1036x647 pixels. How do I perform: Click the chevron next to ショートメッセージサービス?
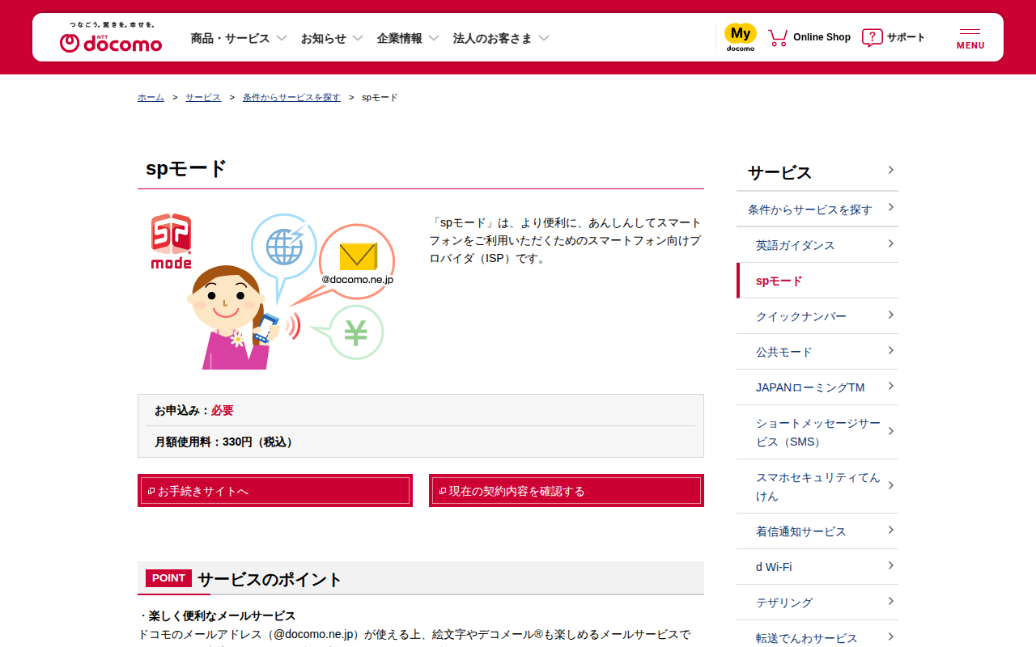point(890,431)
